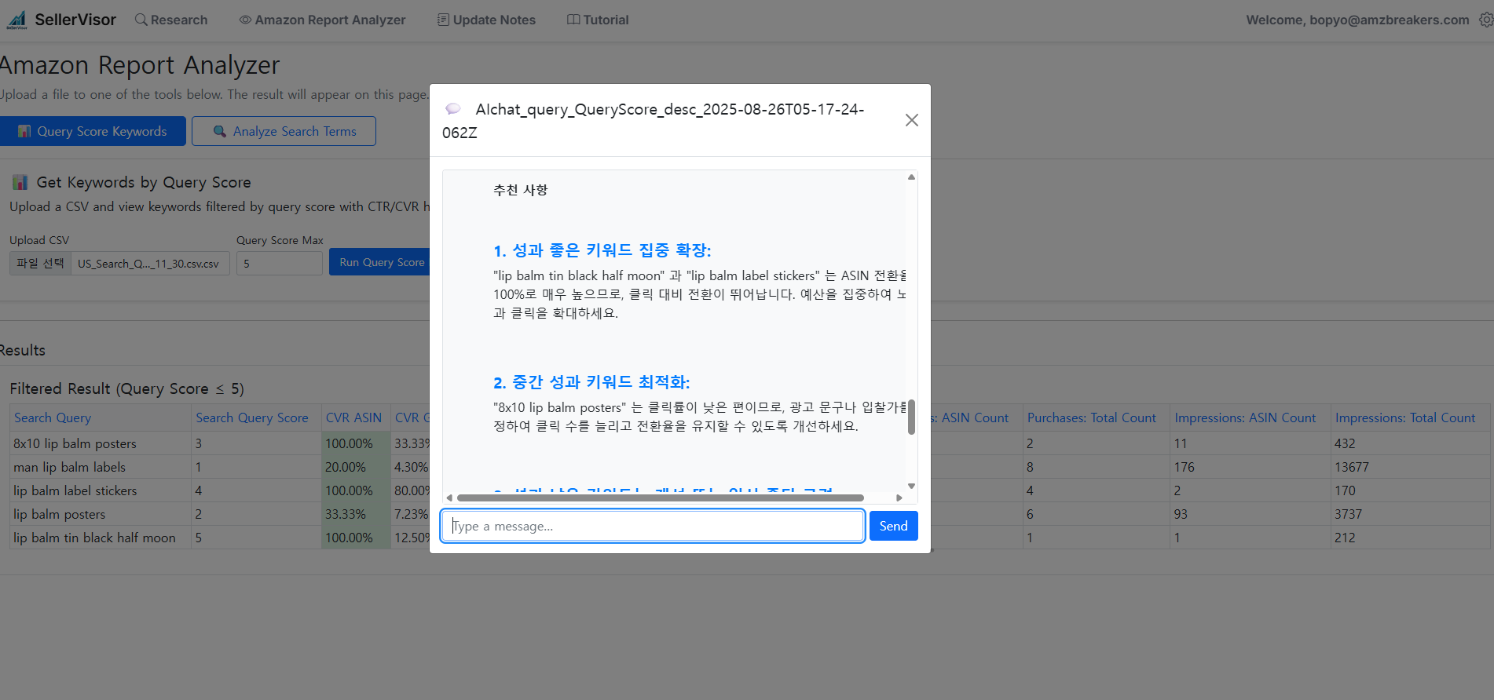Click the SellerVisor logo icon
Viewport: 1494px width, 700px height.
[x=16, y=20]
